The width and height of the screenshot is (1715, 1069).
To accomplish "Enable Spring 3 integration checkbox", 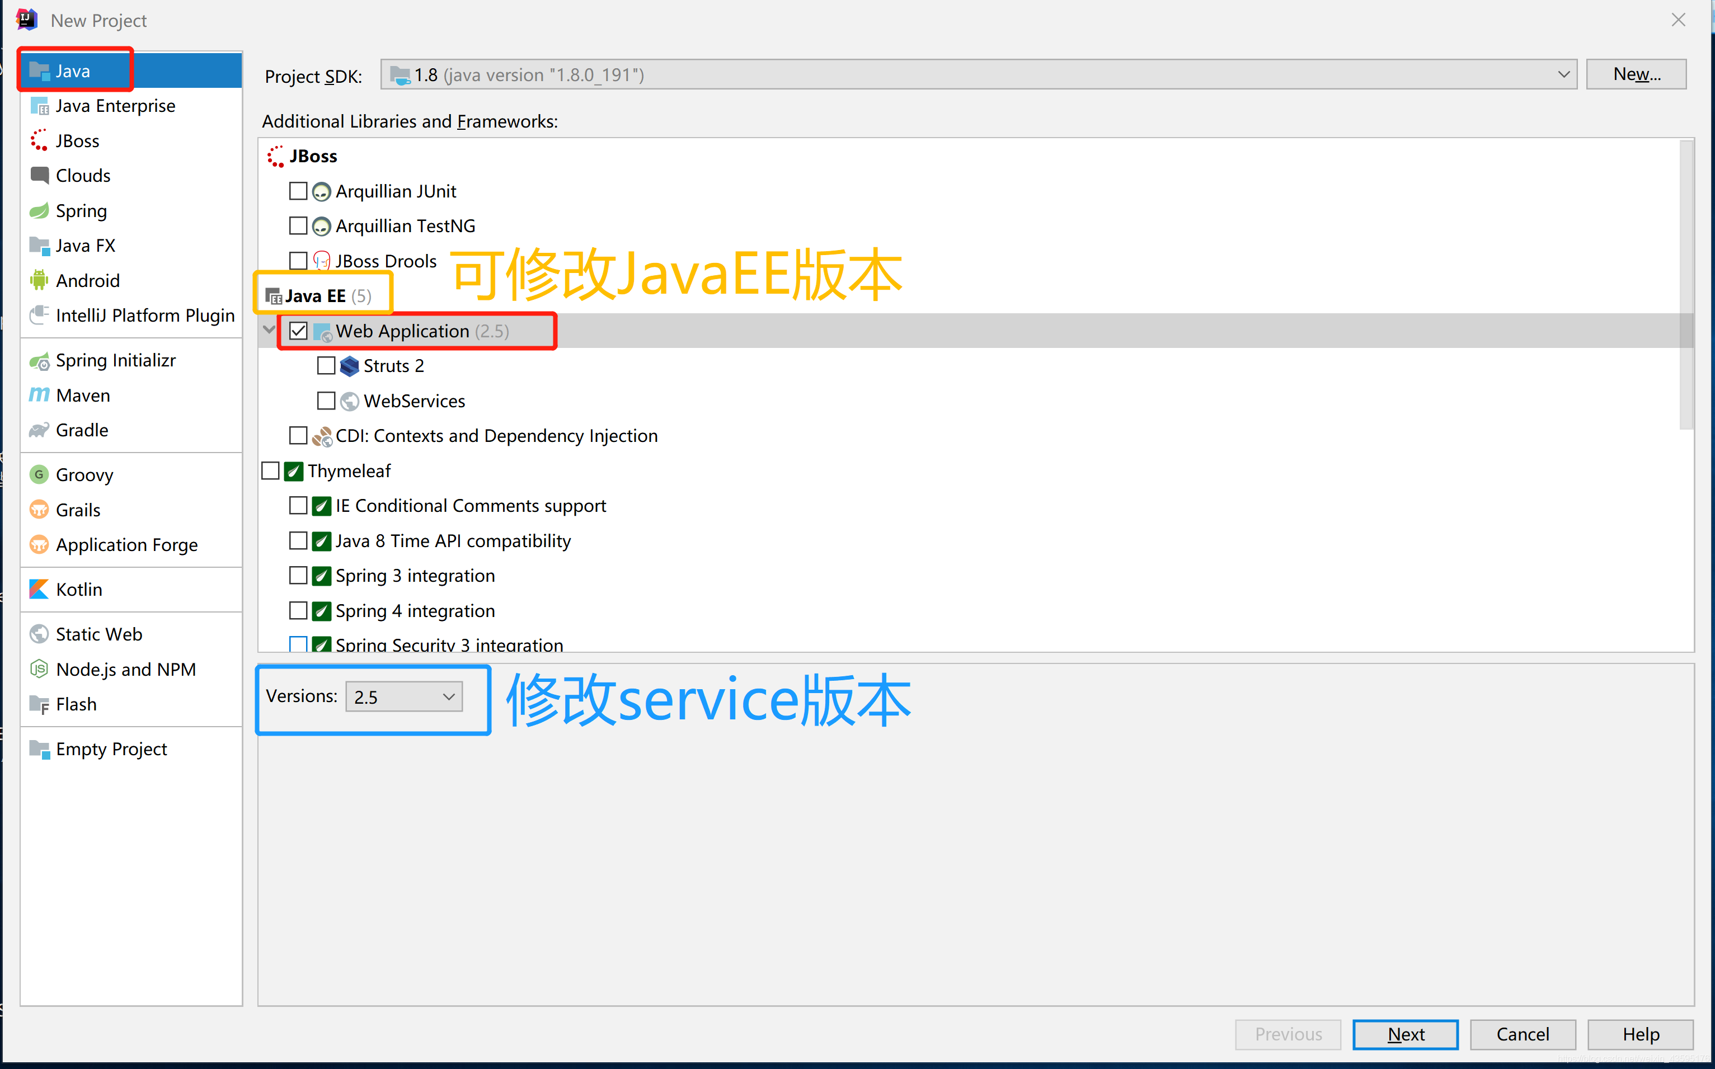I will pos(298,576).
